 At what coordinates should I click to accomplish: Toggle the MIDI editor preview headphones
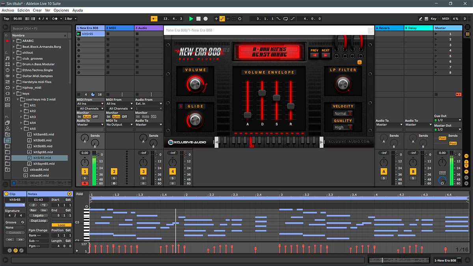[87, 206]
